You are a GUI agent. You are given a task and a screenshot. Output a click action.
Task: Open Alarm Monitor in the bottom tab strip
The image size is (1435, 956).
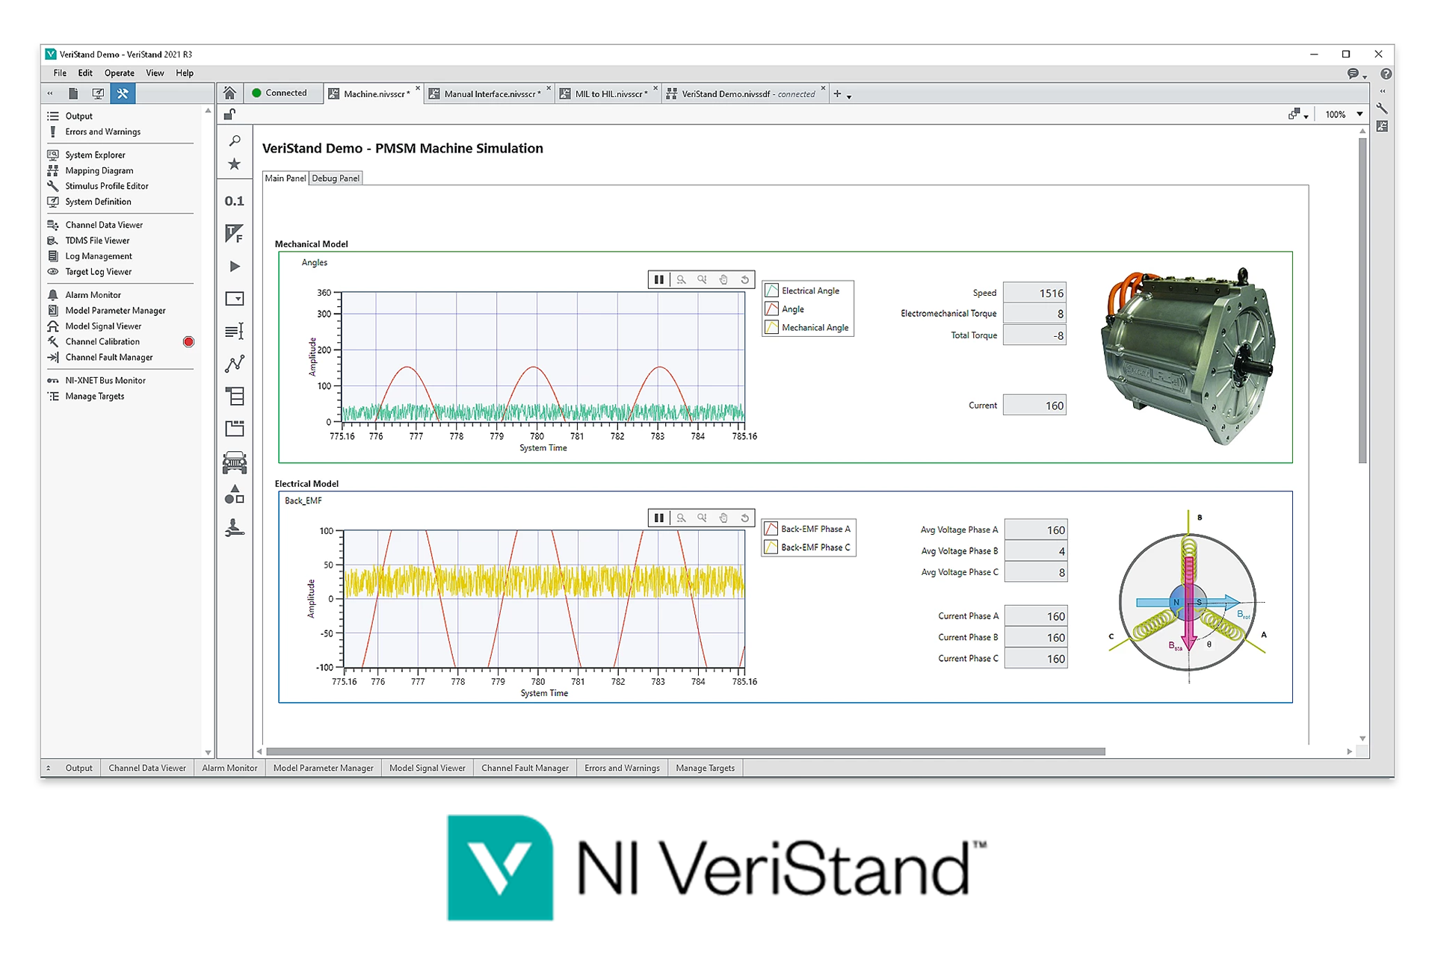tap(229, 768)
